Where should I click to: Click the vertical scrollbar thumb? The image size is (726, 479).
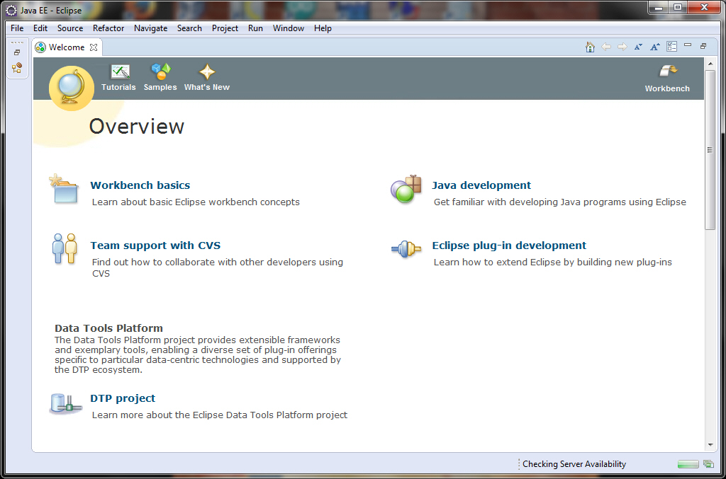pos(710,150)
